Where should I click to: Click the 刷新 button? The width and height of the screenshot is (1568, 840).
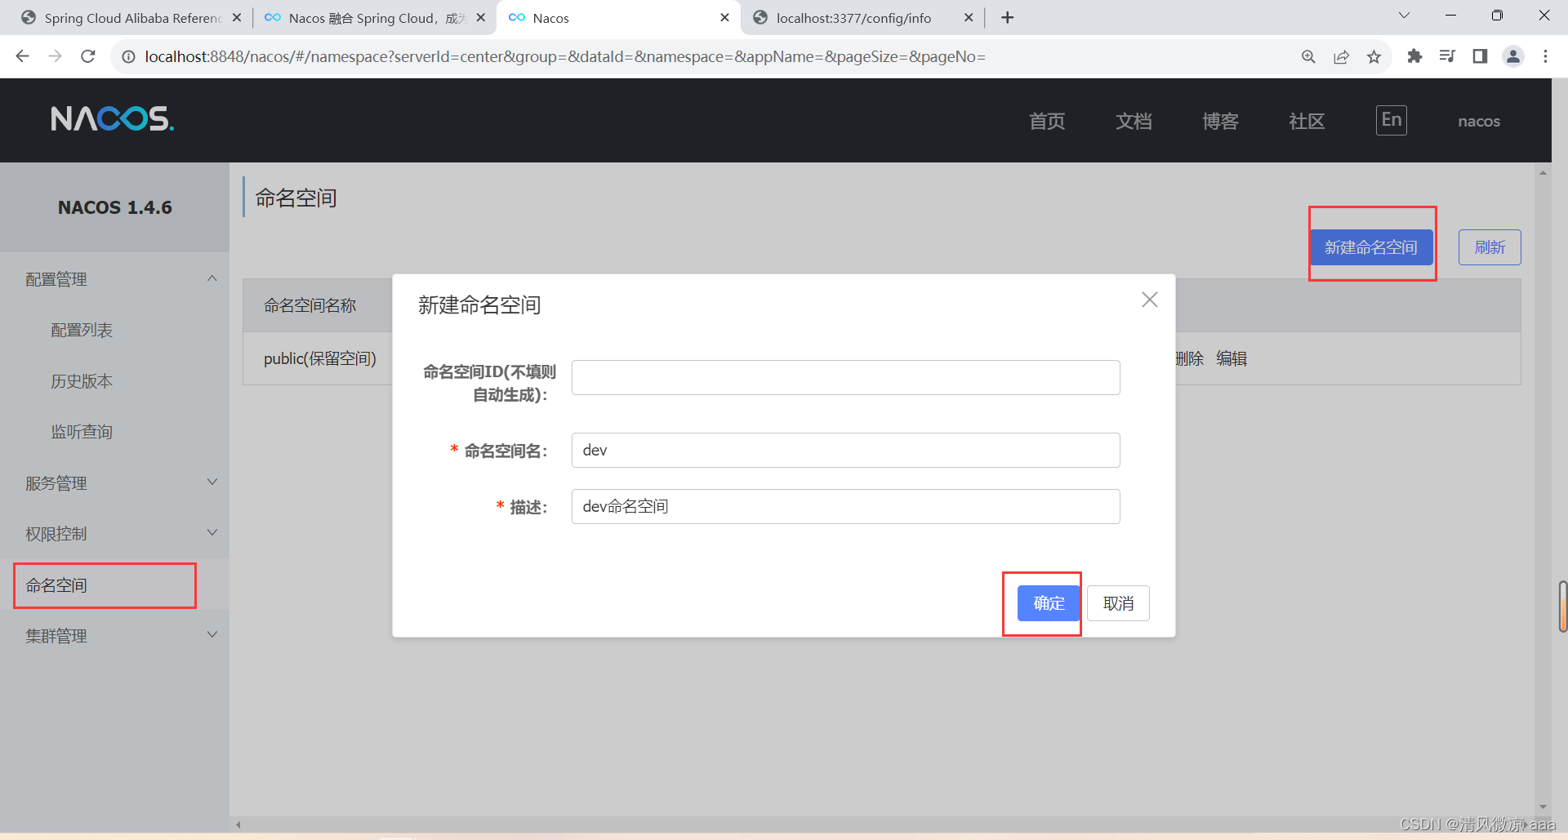click(x=1490, y=247)
